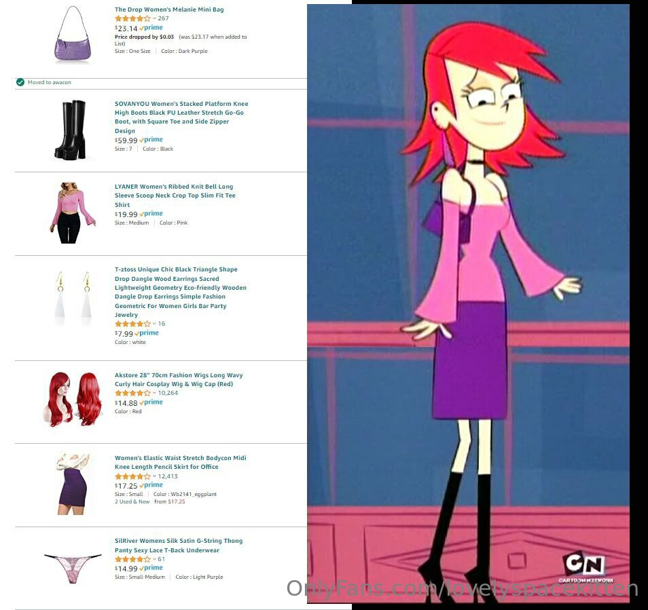Open Akstore Long Wavy Red Wig link
This screenshot has width=648, height=610.
(179, 379)
